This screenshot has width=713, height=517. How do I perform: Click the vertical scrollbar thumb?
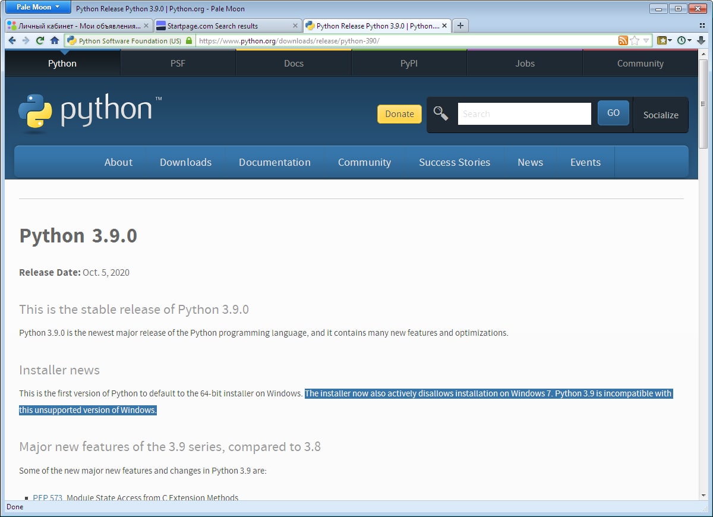(703, 103)
